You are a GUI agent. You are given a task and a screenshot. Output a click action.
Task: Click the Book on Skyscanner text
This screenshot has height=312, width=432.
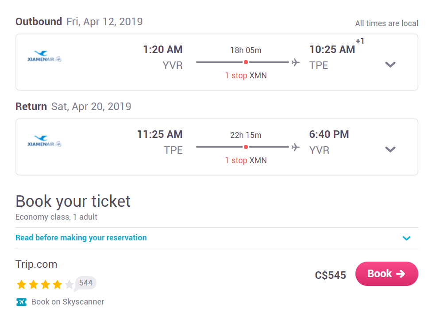(x=68, y=302)
